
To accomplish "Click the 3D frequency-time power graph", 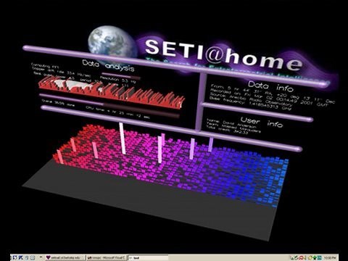I will pyautogui.click(x=170, y=165).
